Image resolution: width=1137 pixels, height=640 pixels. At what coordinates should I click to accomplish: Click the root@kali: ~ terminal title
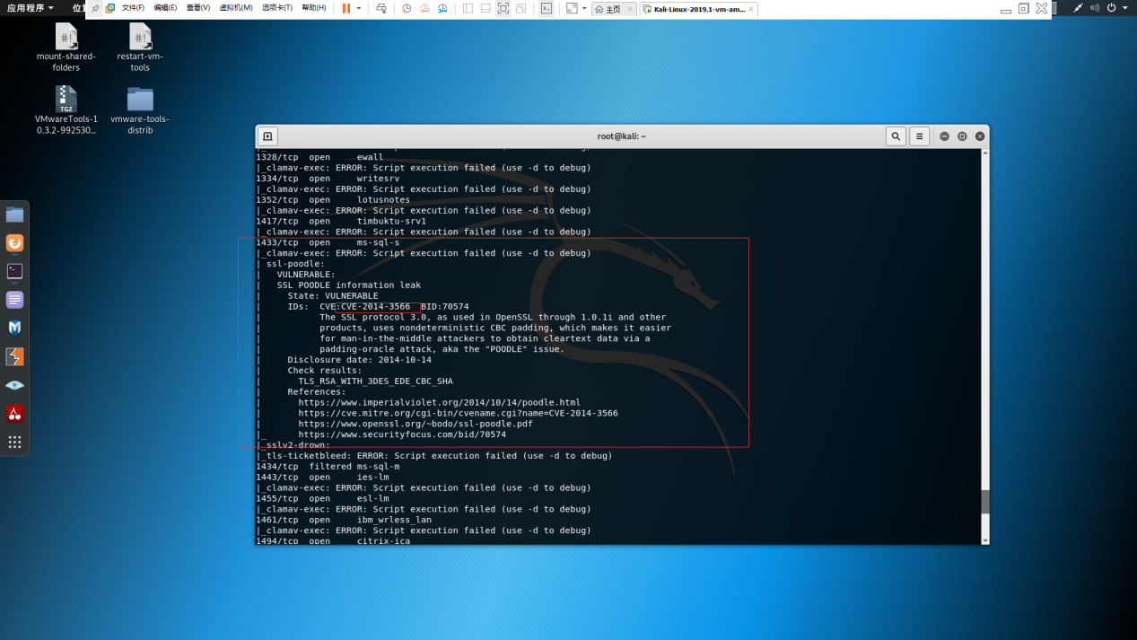click(622, 136)
